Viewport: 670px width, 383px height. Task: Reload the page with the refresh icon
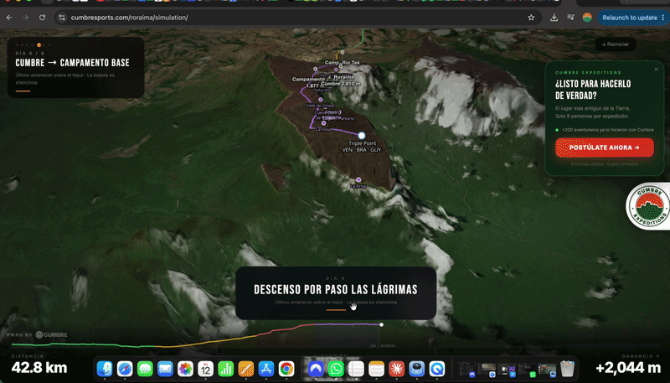(x=42, y=18)
